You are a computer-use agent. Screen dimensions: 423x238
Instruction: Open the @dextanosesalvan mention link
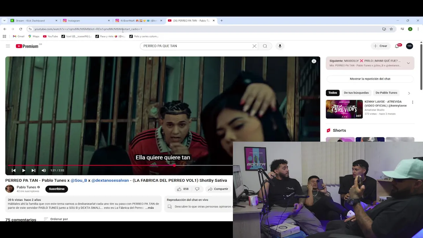(110, 180)
